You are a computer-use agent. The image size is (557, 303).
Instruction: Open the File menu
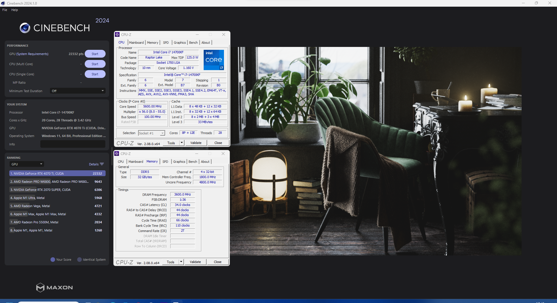(x=5, y=10)
